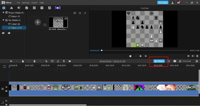The width and height of the screenshot is (200, 106).
Task: Open the Audio music note tab
Action: tap(49, 8)
